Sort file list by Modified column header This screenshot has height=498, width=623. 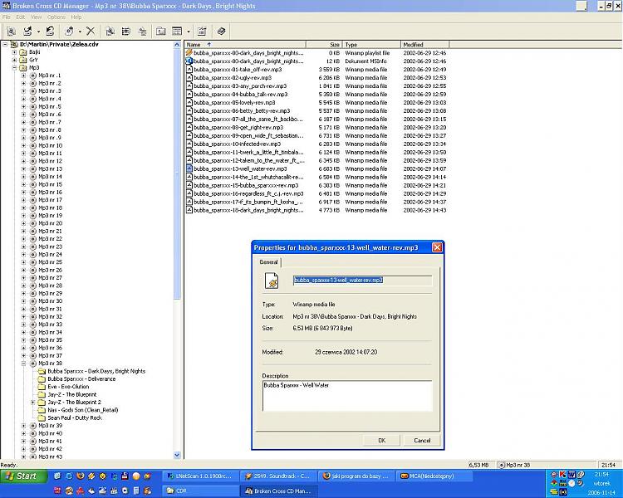[x=424, y=45]
